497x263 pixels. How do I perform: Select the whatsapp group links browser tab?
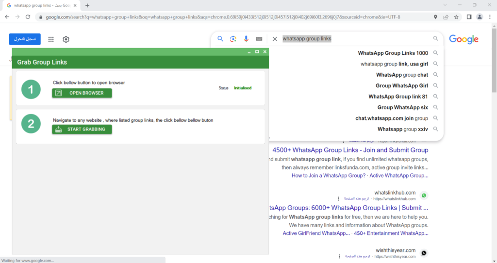tap(41, 5)
